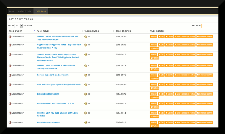Image resolution: width=225 pixels, height=134 pixels.
Task: Click Joan Stewart avatar in Coin Market Cap row
Action: pyautogui.click(x=10, y=85)
